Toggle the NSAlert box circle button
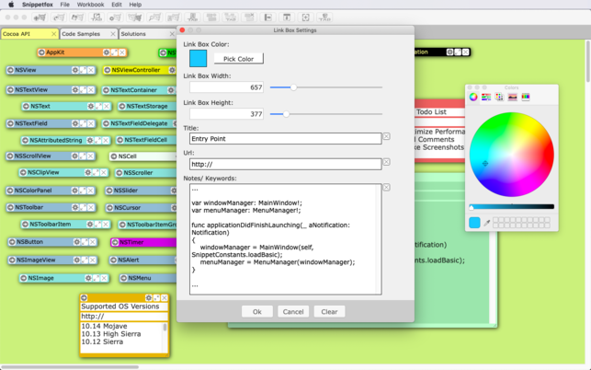Viewport: 591px width, 370px height. point(113,260)
